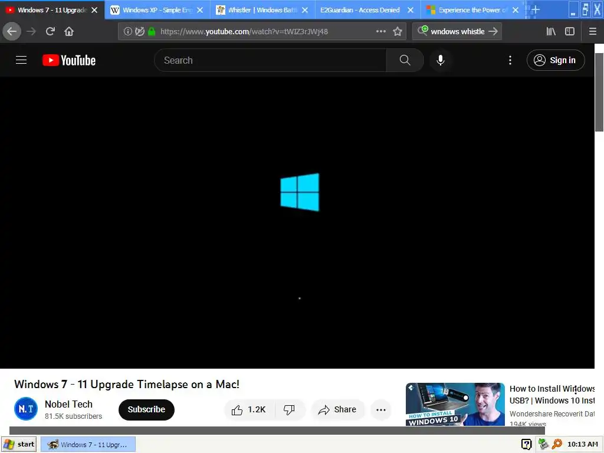Viewport: 604px width, 453px height.
Task: Open a new browser tab with plus
Action: pyautogui.click(x=536, y=9)
